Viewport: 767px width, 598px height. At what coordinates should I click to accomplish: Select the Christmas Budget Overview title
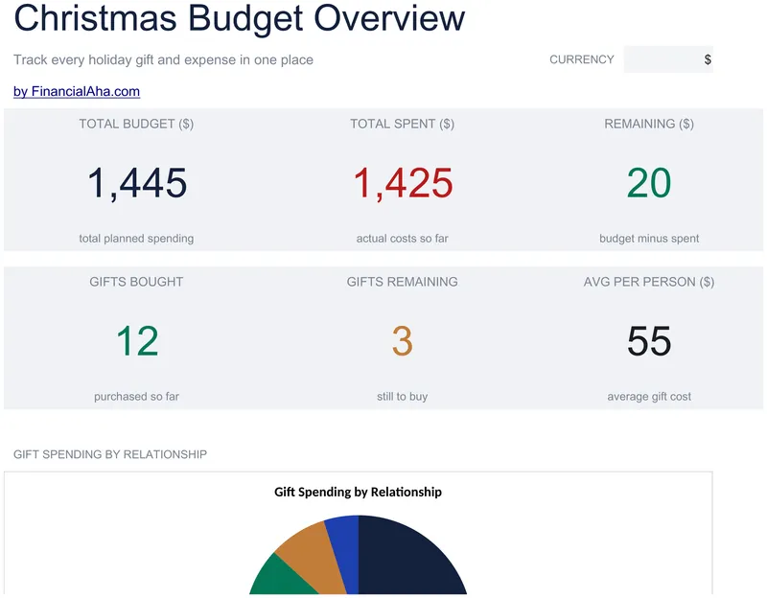(239, 18)
